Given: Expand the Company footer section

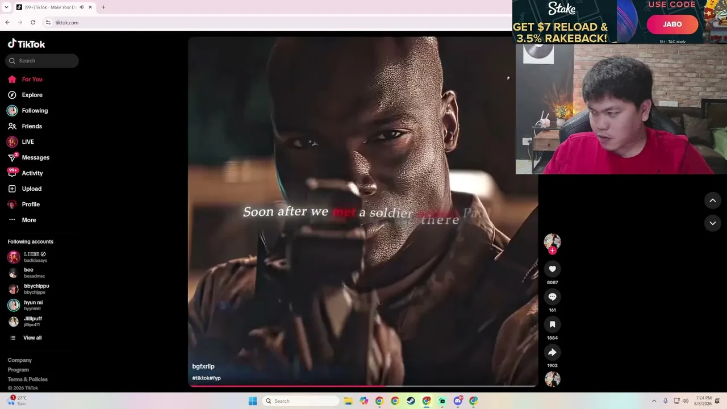Looking at the screenshot, I should [20, 360].
